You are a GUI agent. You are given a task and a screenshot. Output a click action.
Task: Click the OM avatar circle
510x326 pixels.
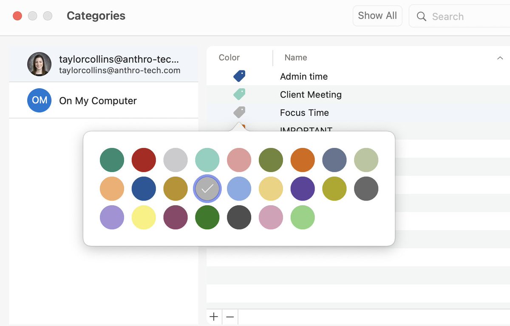click(x=39, y=100)
